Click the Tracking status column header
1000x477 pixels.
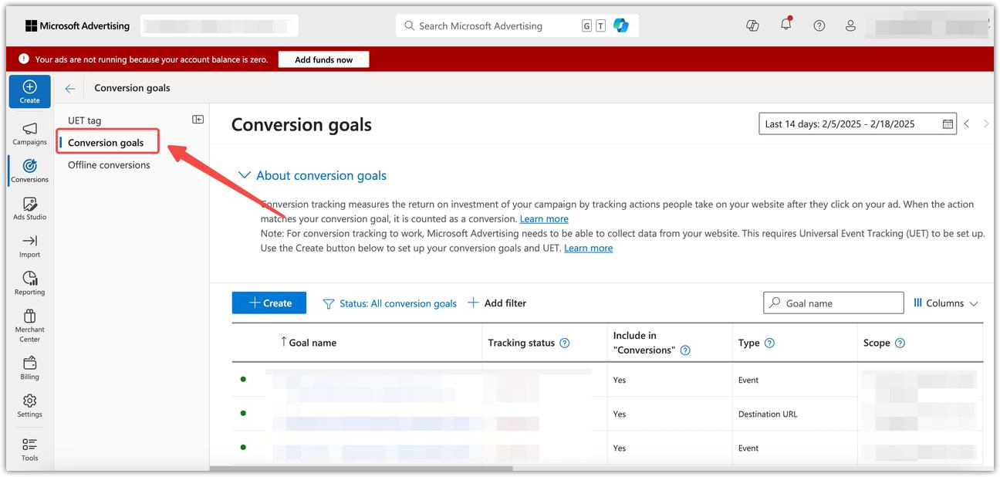coord(521,343)
